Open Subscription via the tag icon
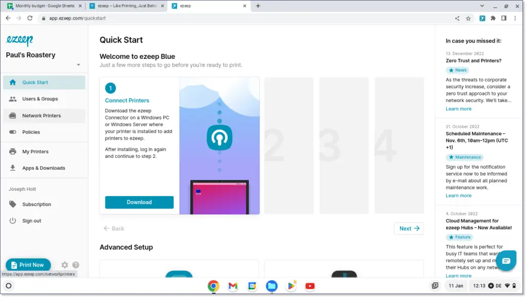 (11, 204)
